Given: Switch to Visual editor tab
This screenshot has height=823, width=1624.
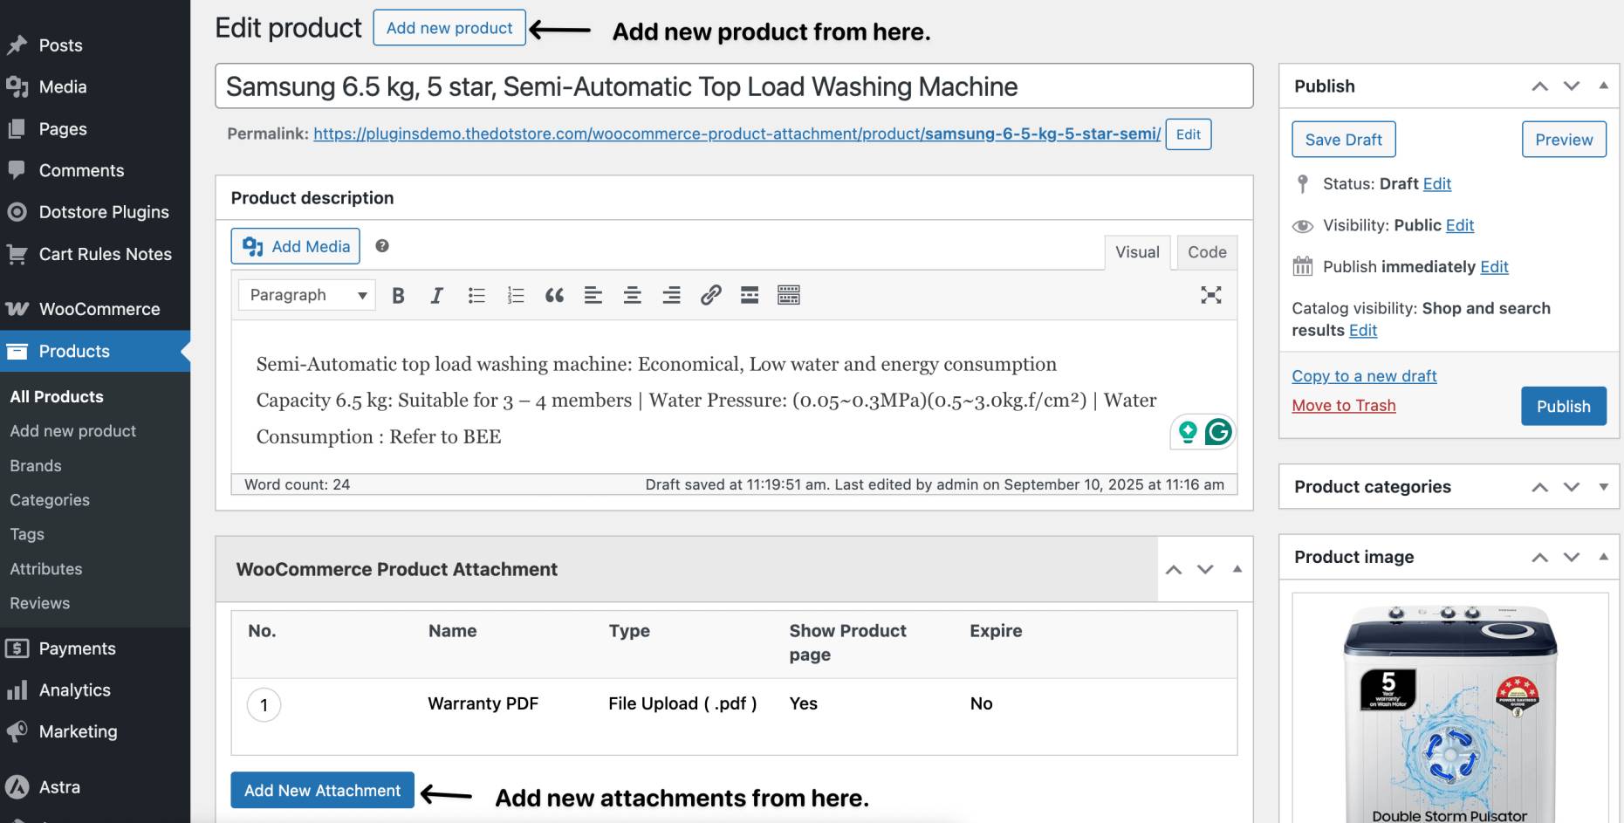Looking at the screenshot, I should pos(1137,252).
